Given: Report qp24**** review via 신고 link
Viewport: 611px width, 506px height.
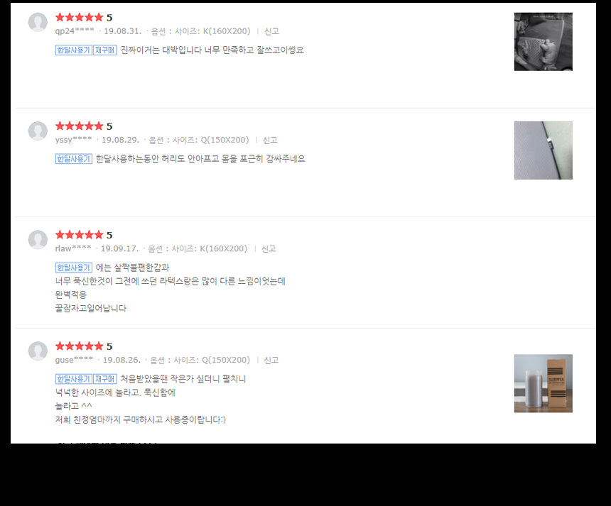Looking at the screenshot, I should 271,31.
